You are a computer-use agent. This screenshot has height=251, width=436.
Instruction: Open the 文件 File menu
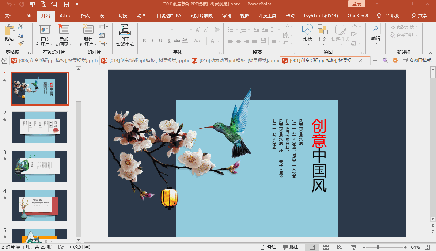pyautogui.click(x=9, y=16)
